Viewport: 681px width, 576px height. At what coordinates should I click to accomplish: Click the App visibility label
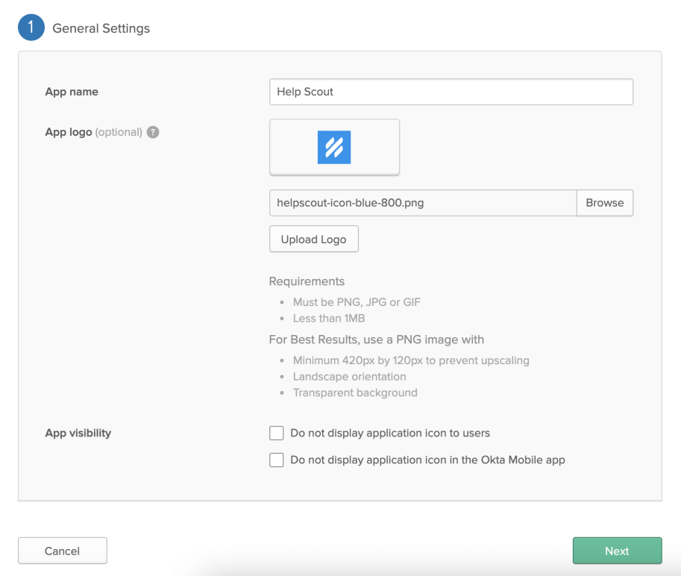coord(78,433)
